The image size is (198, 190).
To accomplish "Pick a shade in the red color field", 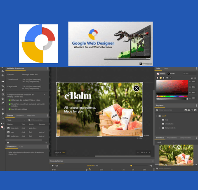I will pyautogui.click(x=172, y=87).
